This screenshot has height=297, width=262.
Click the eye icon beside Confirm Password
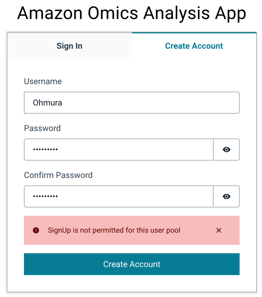click(x=226, y=196)
